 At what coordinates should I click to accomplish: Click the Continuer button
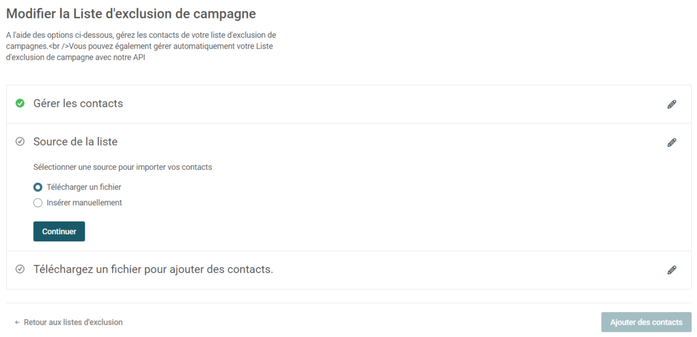59,231
